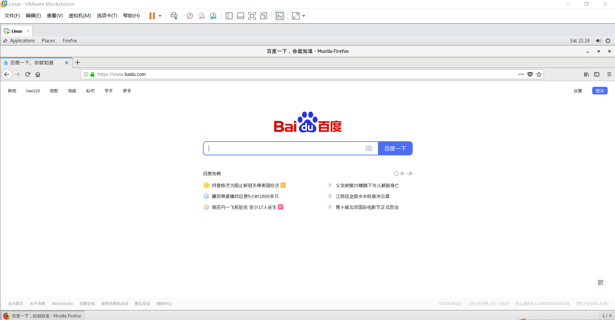This screenshot has height=320, width=615.
Task: Toggle the library sidebar view icon in VMware
Action: (229, 16)
